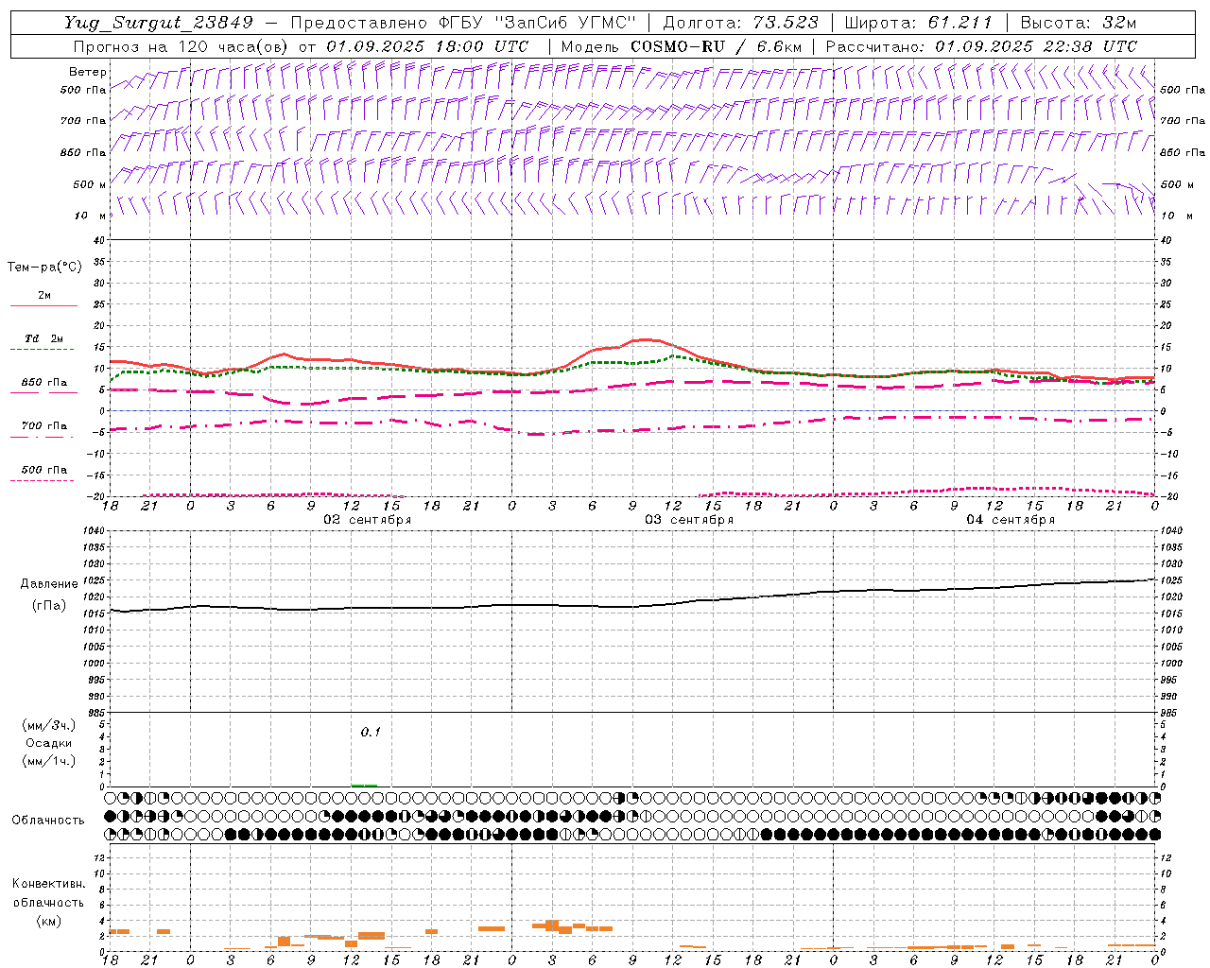Click the Ветер panel label

click(88, 72)
